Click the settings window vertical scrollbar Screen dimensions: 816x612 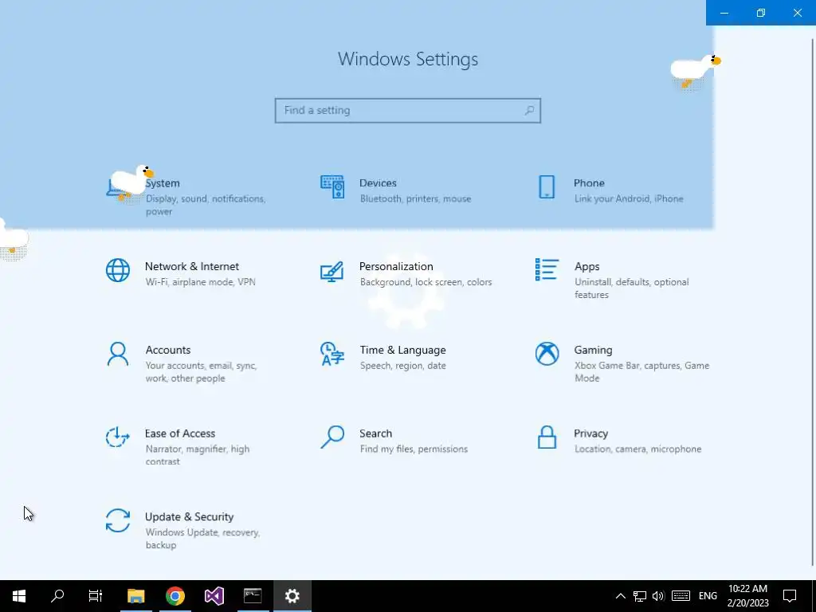click(x=814, y=302)
